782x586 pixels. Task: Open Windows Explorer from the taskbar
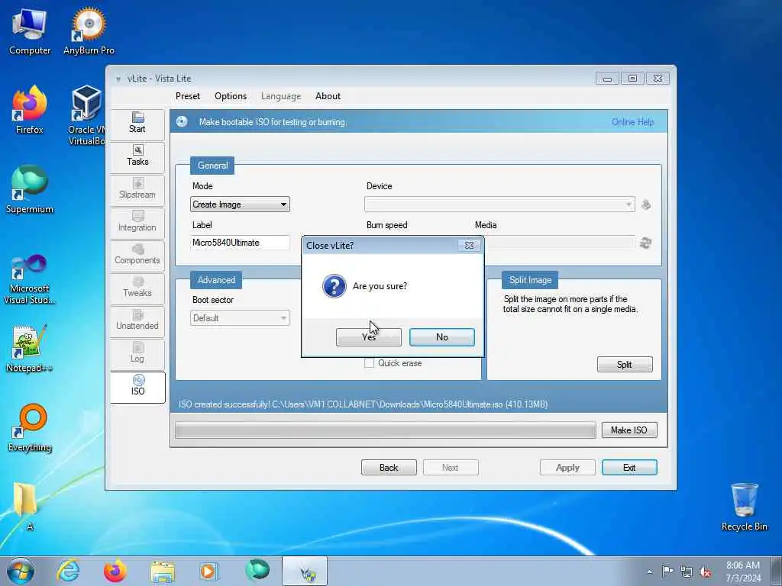tap(163, 571)
